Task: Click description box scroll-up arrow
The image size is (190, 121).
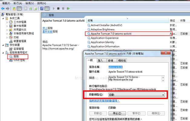Action: 163,77
